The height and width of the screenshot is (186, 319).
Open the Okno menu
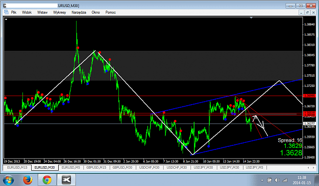coord(95,12)
